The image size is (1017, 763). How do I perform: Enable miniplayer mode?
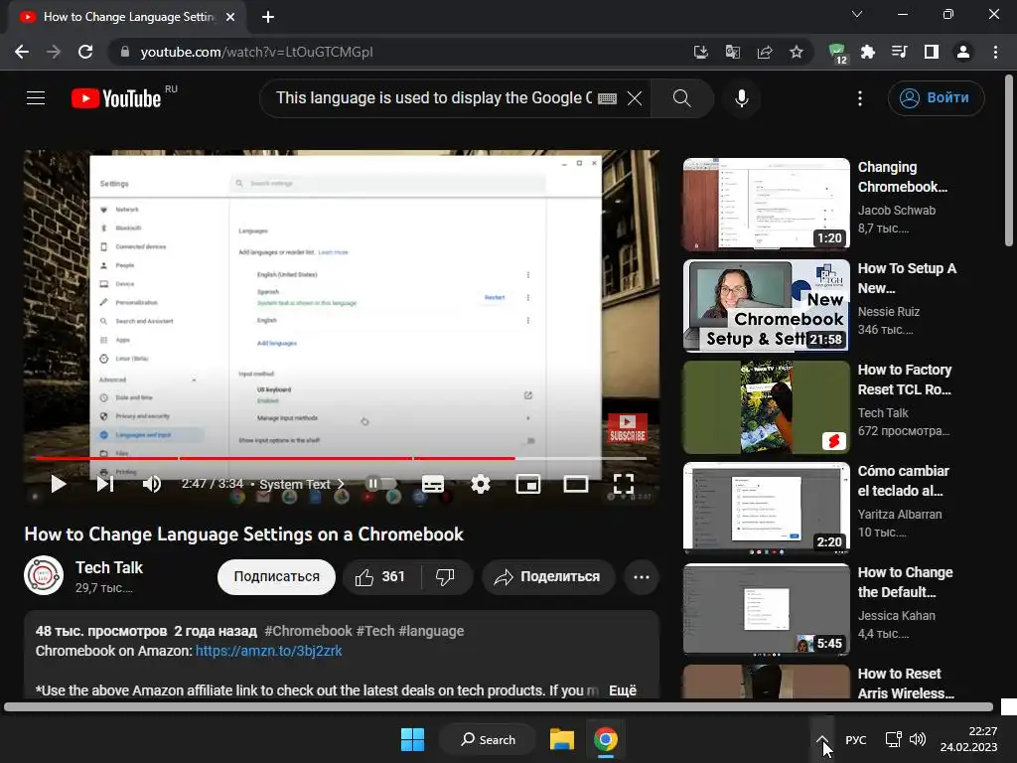tap(528, 484)
